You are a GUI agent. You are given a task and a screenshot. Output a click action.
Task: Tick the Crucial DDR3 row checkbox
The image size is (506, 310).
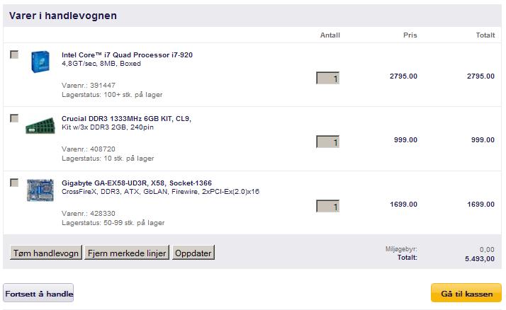[x=14, y=118]
